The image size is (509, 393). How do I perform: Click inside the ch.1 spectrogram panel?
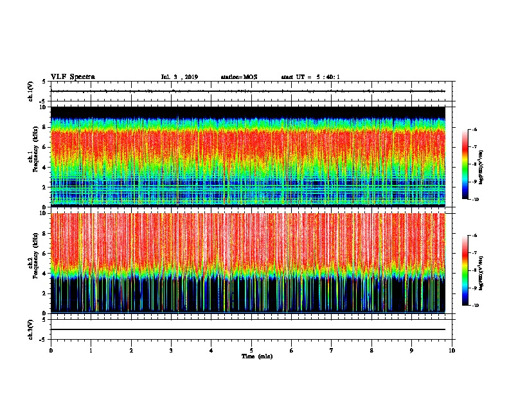[248, 157]
